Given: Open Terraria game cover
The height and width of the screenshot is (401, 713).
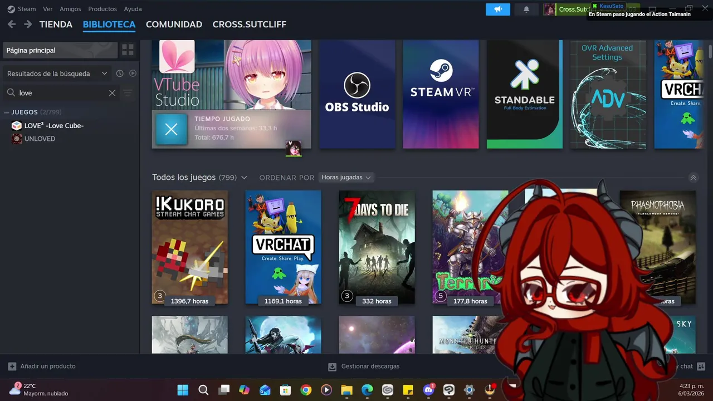Looking at the screenshot, I should click(470, 247).
